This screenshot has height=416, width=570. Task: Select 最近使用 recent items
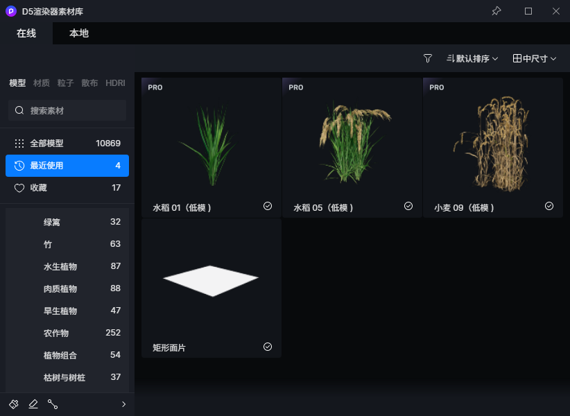tap(67, 166)
